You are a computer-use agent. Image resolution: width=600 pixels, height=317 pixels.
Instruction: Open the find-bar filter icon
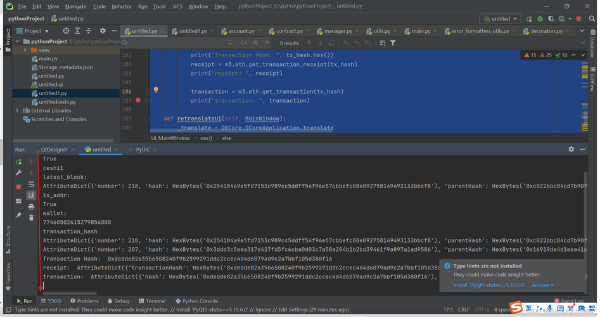pos(393,43)
